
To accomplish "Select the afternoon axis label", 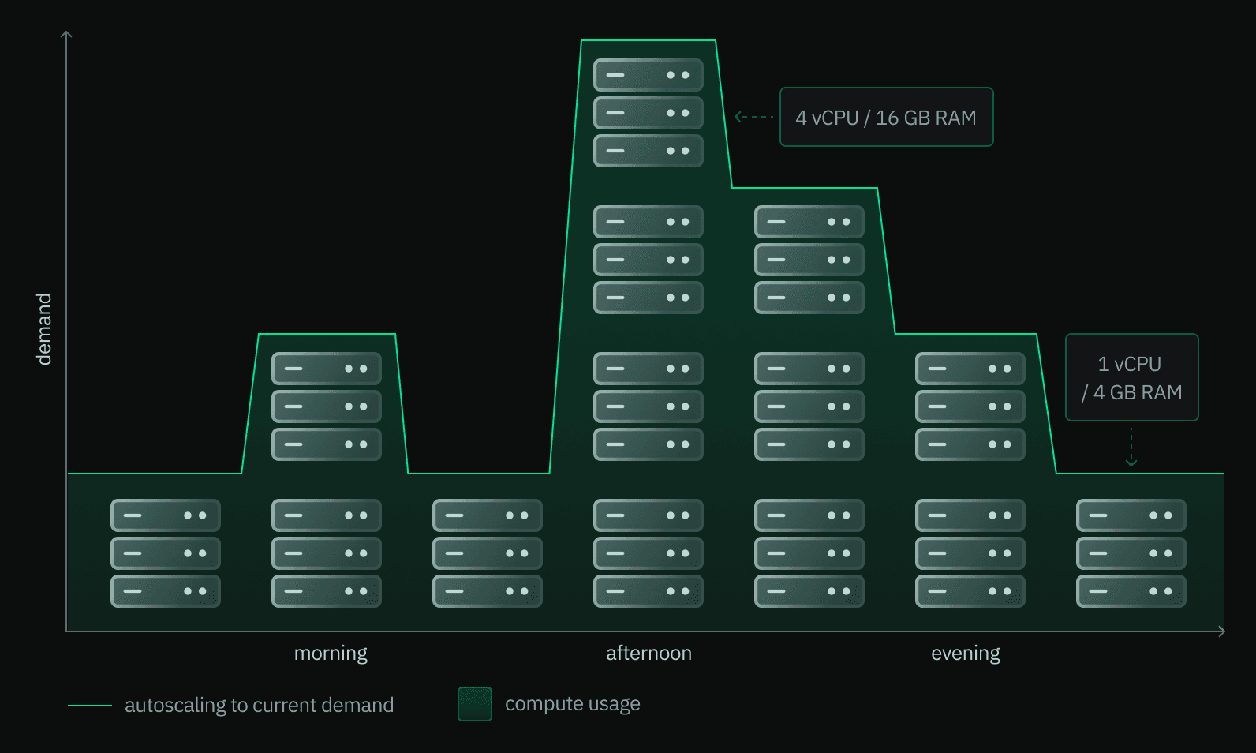I will tap(649, 654).
